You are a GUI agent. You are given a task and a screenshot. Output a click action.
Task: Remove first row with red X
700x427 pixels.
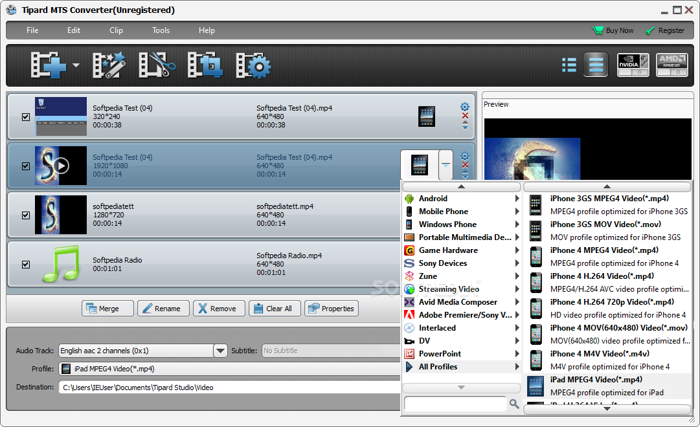click(465, 116)
